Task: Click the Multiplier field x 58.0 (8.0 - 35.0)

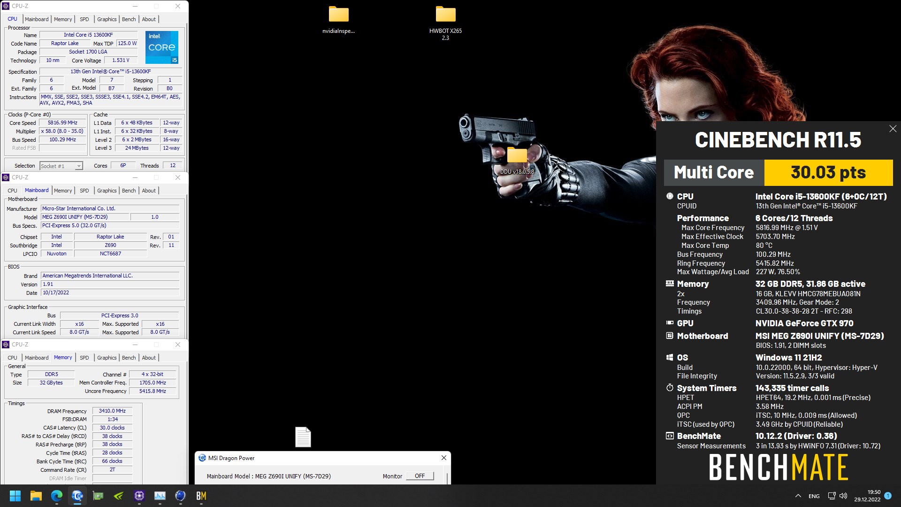Action: click(x=62, y=131)
